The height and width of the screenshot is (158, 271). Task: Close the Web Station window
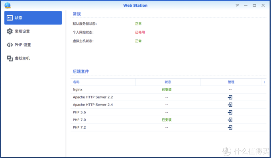tap(263, 6)
